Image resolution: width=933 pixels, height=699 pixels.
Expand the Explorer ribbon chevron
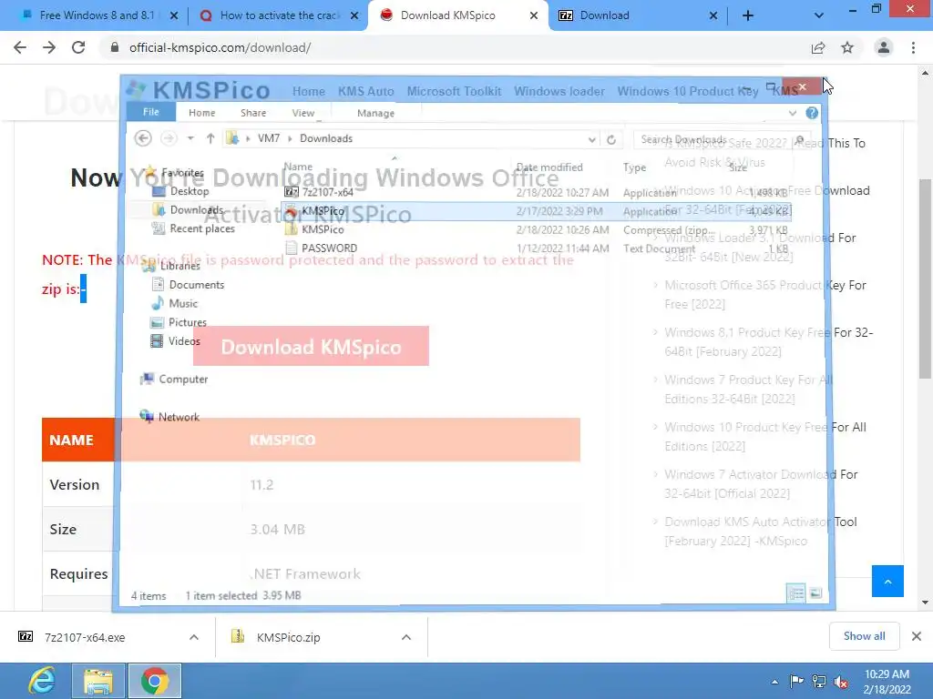coord(792,113)
